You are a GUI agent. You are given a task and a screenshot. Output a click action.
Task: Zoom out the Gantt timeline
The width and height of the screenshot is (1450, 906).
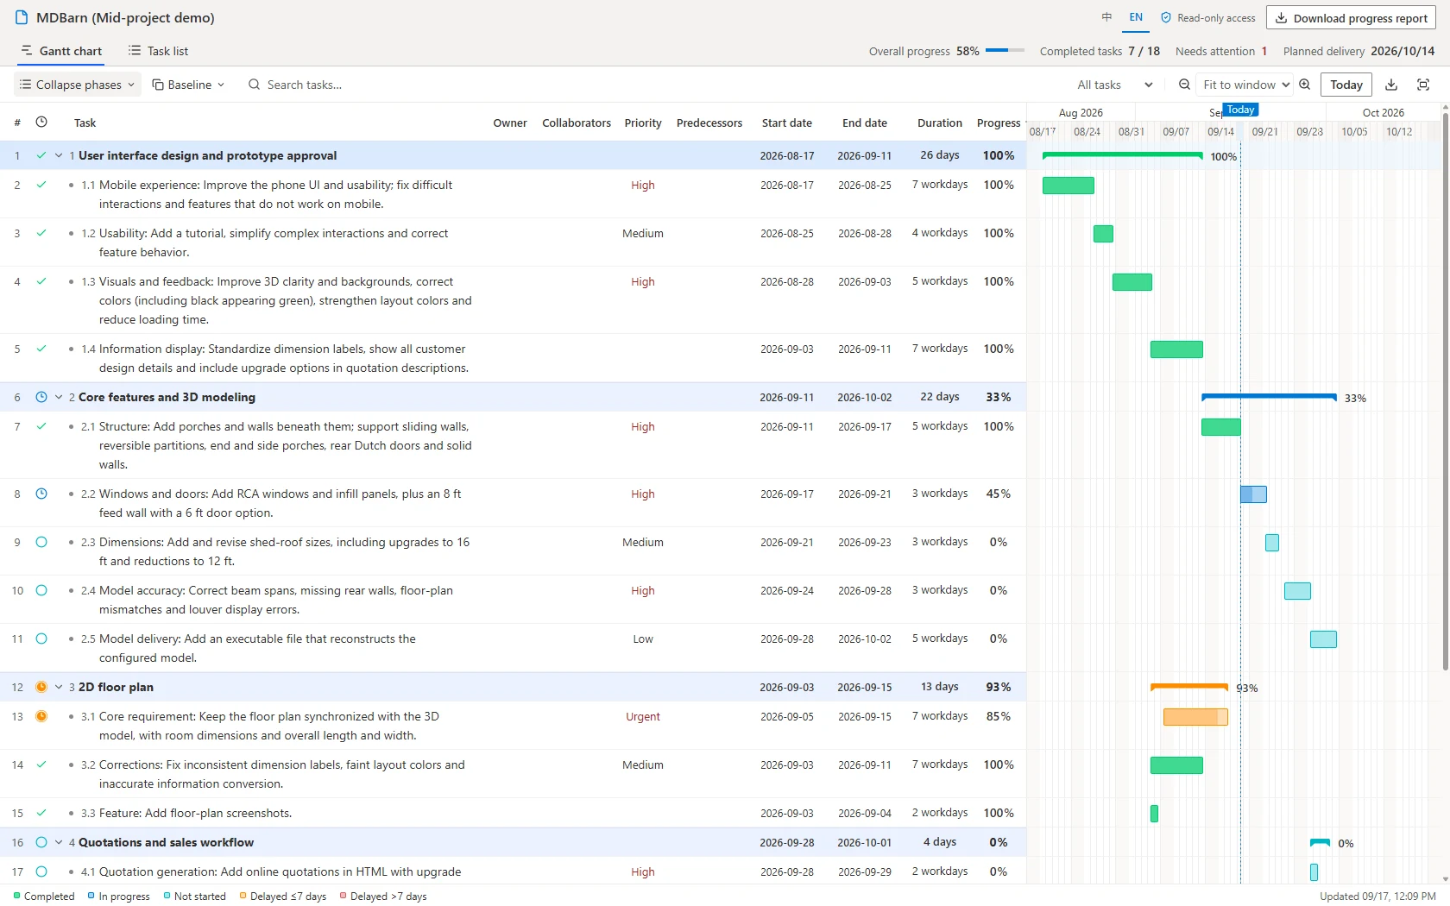[x=1184, y=85]
